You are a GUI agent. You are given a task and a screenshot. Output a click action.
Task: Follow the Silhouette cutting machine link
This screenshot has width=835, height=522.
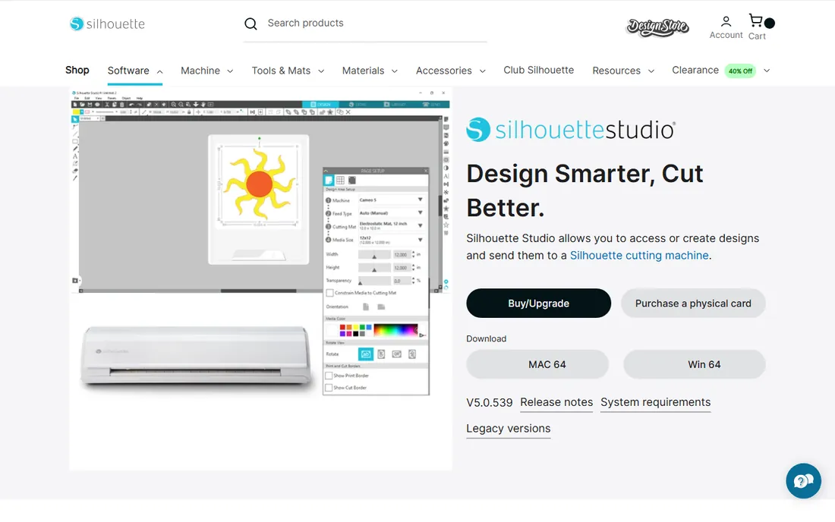(x=639, y=256)
